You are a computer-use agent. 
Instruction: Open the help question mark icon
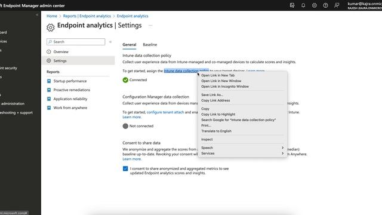325,5
